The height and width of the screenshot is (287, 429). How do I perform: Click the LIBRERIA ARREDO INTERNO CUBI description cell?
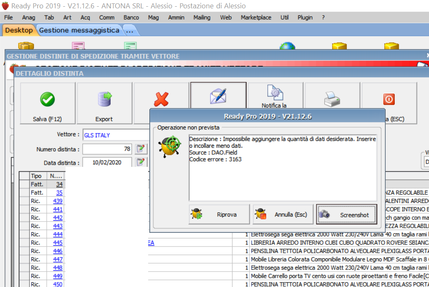coord(339,243)
